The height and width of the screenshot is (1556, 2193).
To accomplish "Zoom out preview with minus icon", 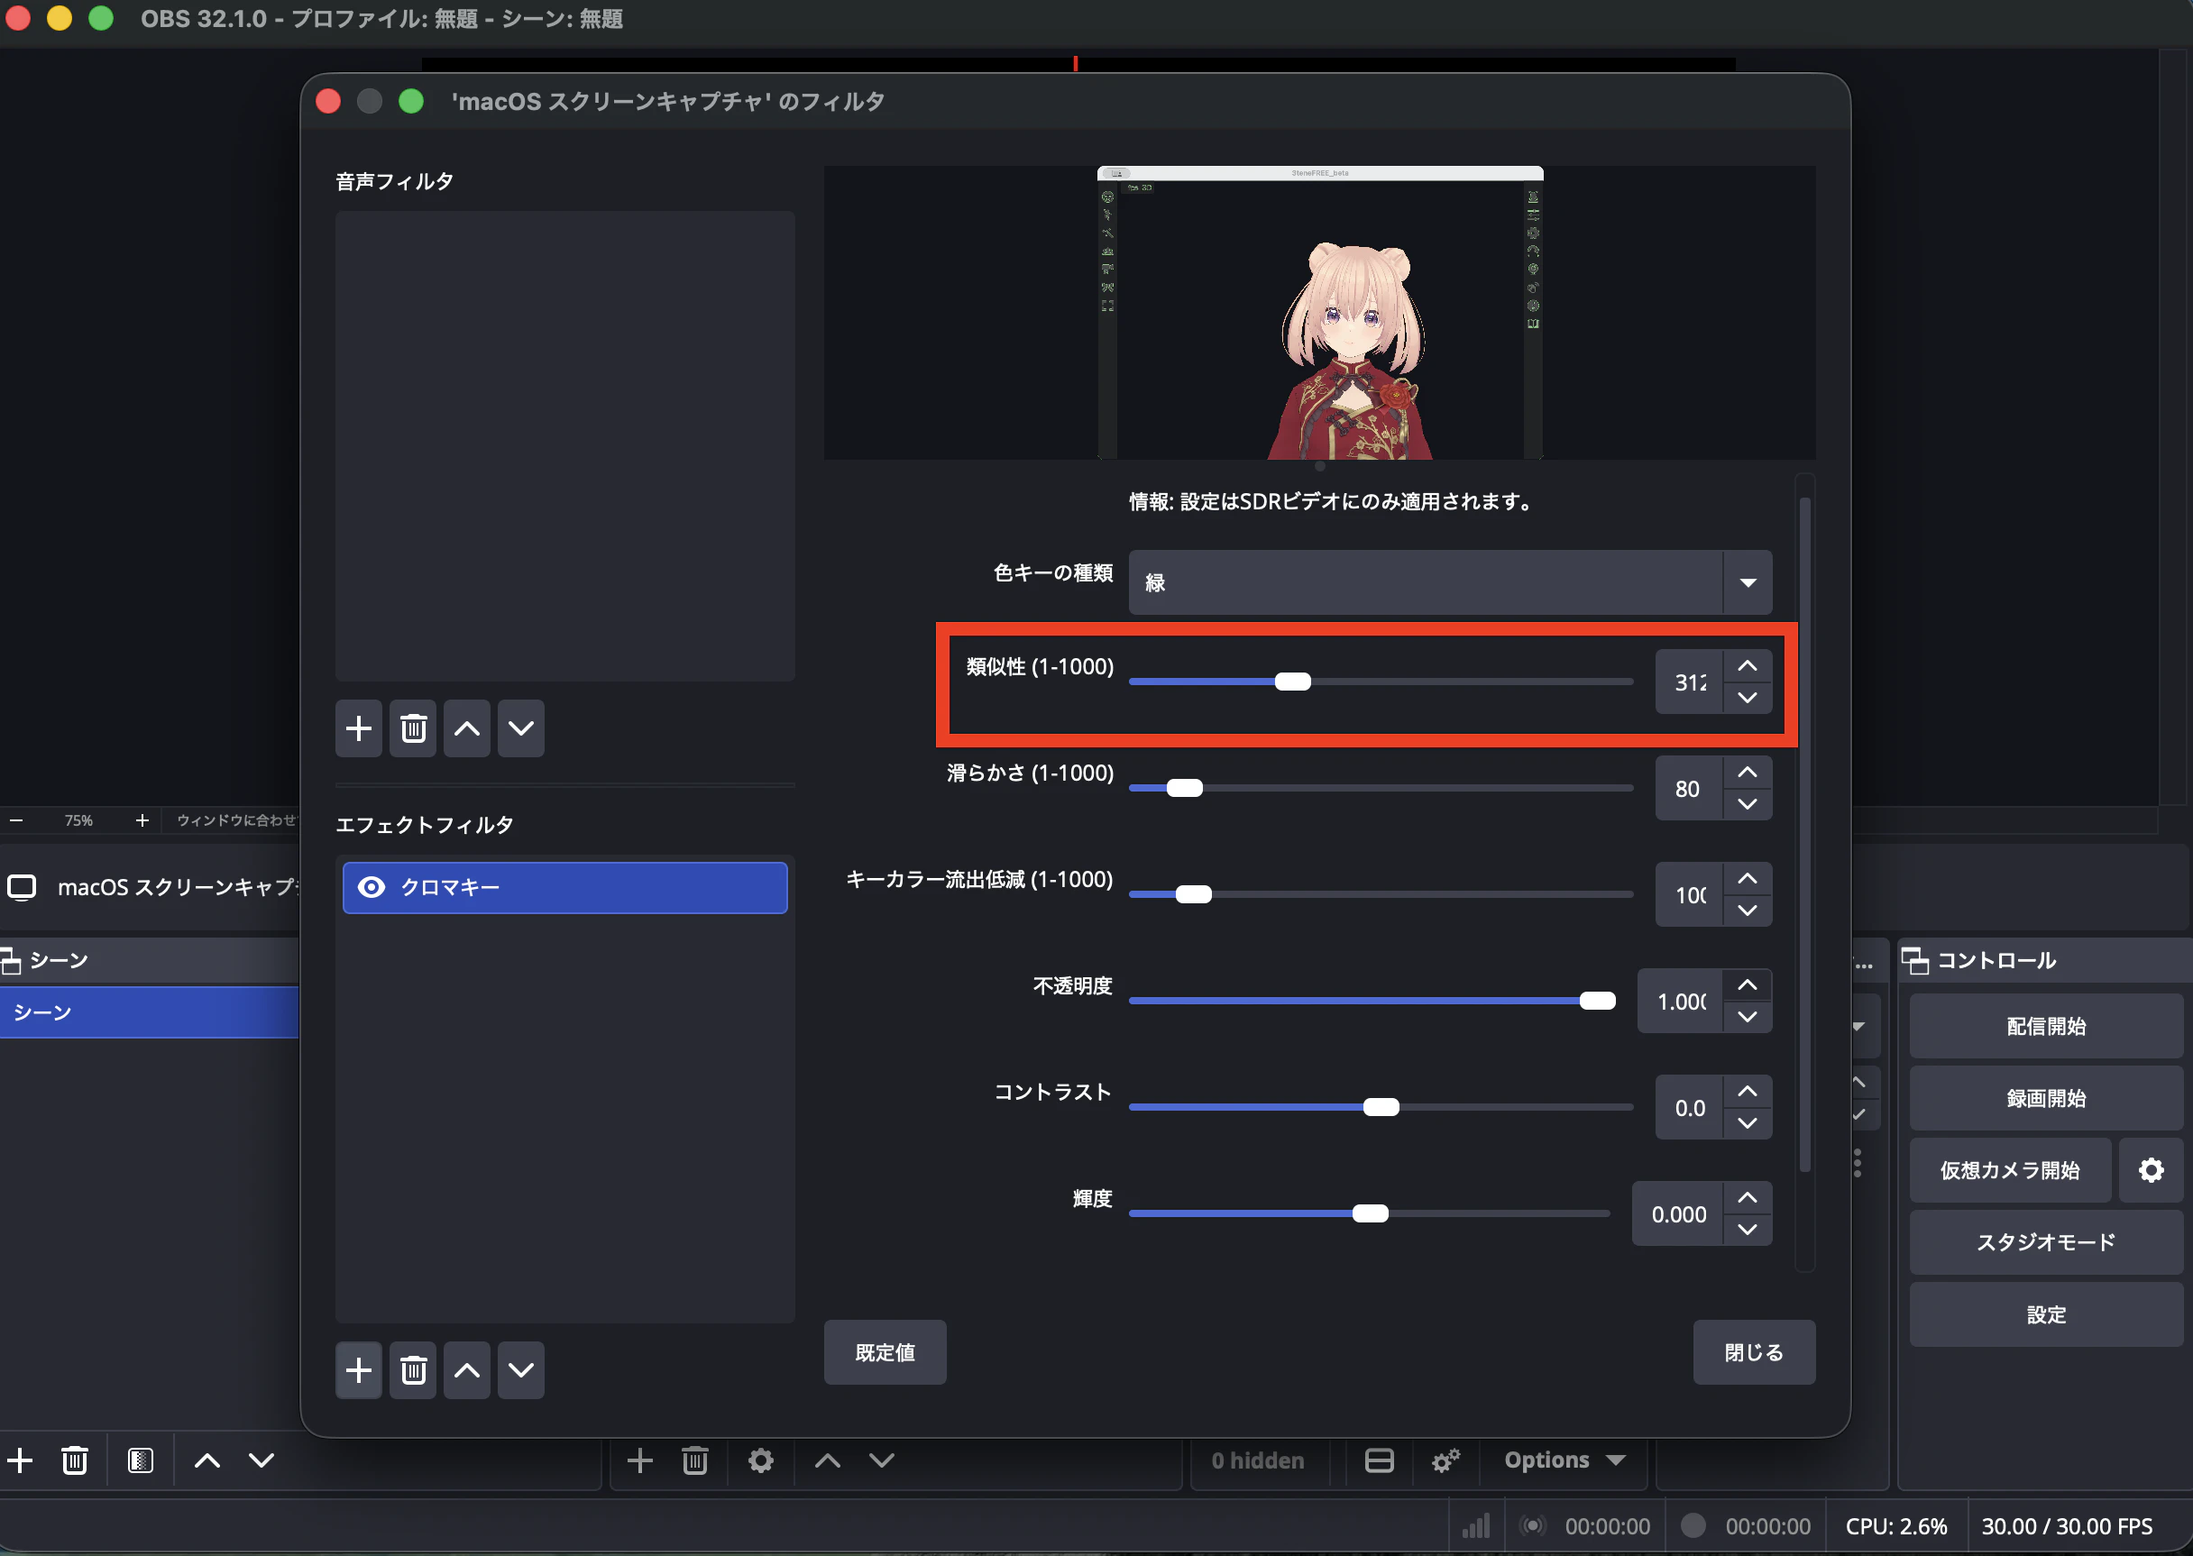I will tap(16, 820).
